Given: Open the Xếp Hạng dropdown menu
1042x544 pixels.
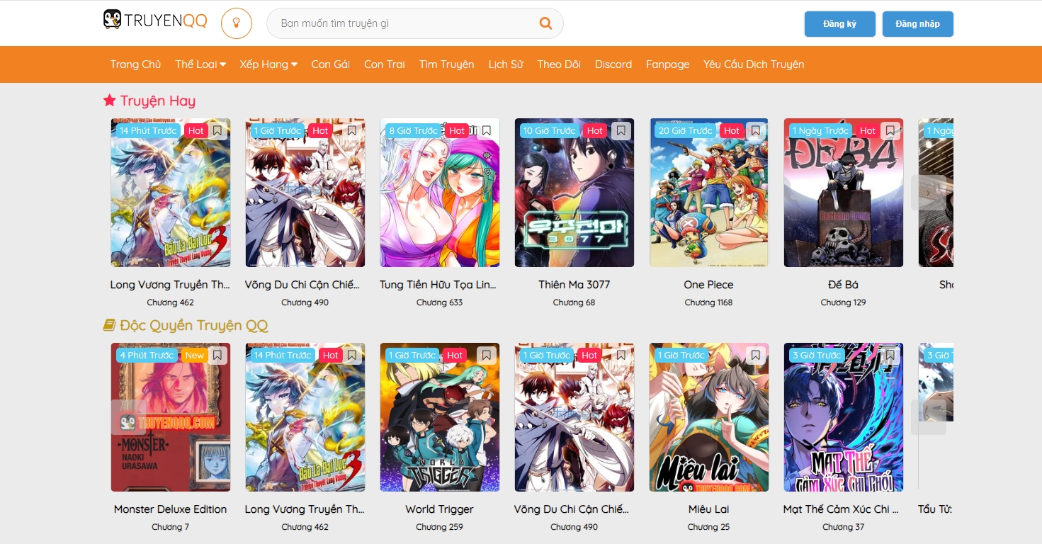Looking at the screenshot, I should click(268, 64).
